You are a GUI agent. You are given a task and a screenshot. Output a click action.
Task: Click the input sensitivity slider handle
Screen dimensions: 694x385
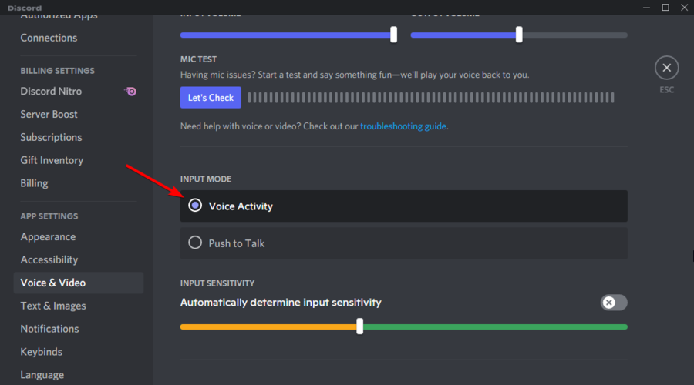360,326
